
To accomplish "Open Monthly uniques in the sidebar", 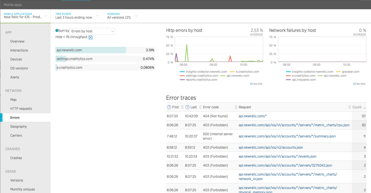I will [23, 189].
